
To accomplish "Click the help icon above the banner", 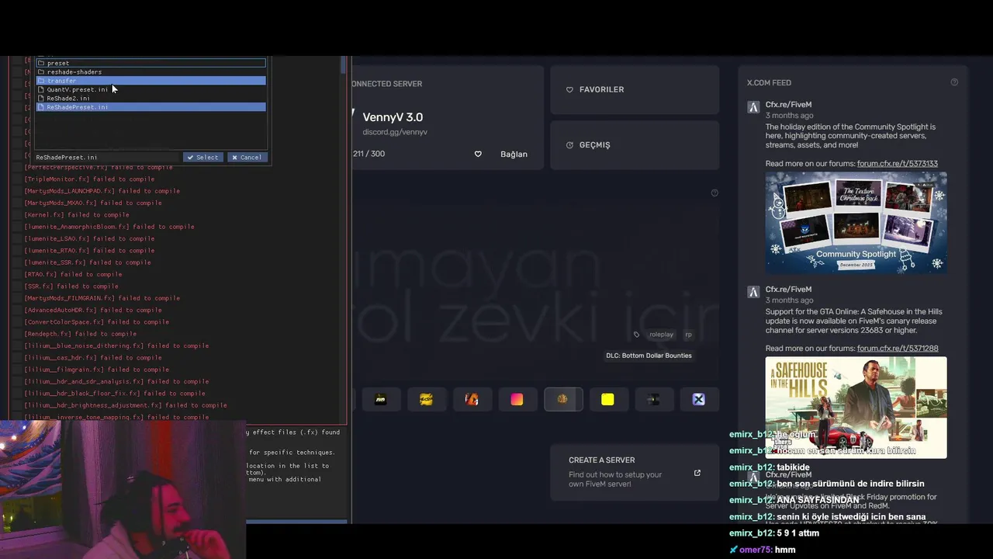I will coord(714,193).
